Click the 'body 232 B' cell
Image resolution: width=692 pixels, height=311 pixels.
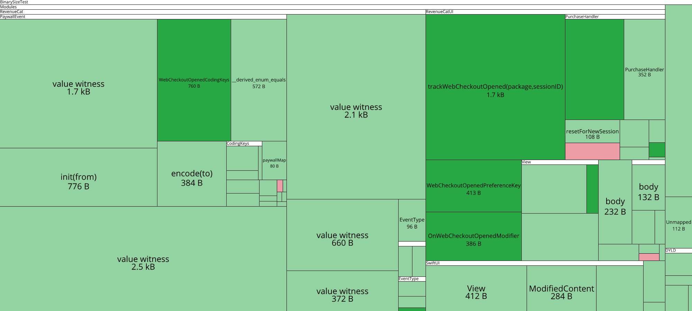(x=615, y=202)
